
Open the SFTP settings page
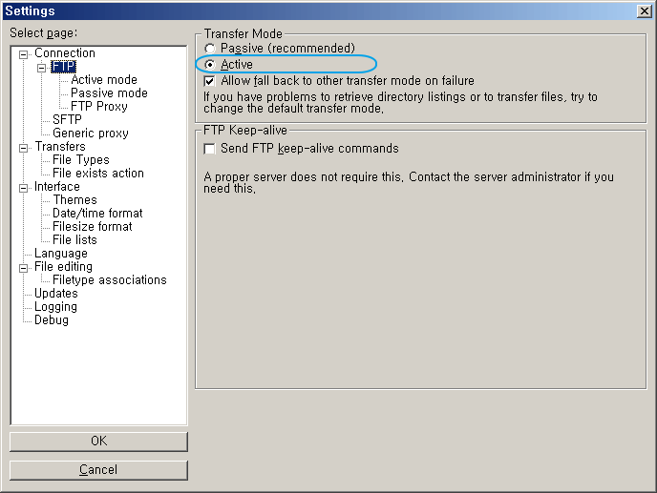coord(67,120)
